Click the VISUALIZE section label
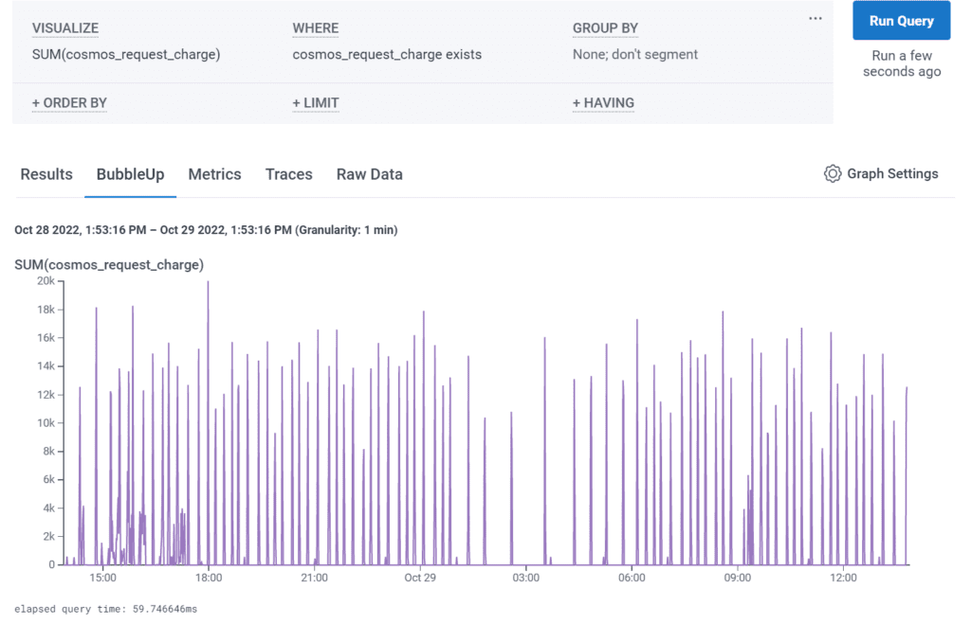The height and width of the screenshot is (624, 971). pyautogui.click(x=65, y=29)
